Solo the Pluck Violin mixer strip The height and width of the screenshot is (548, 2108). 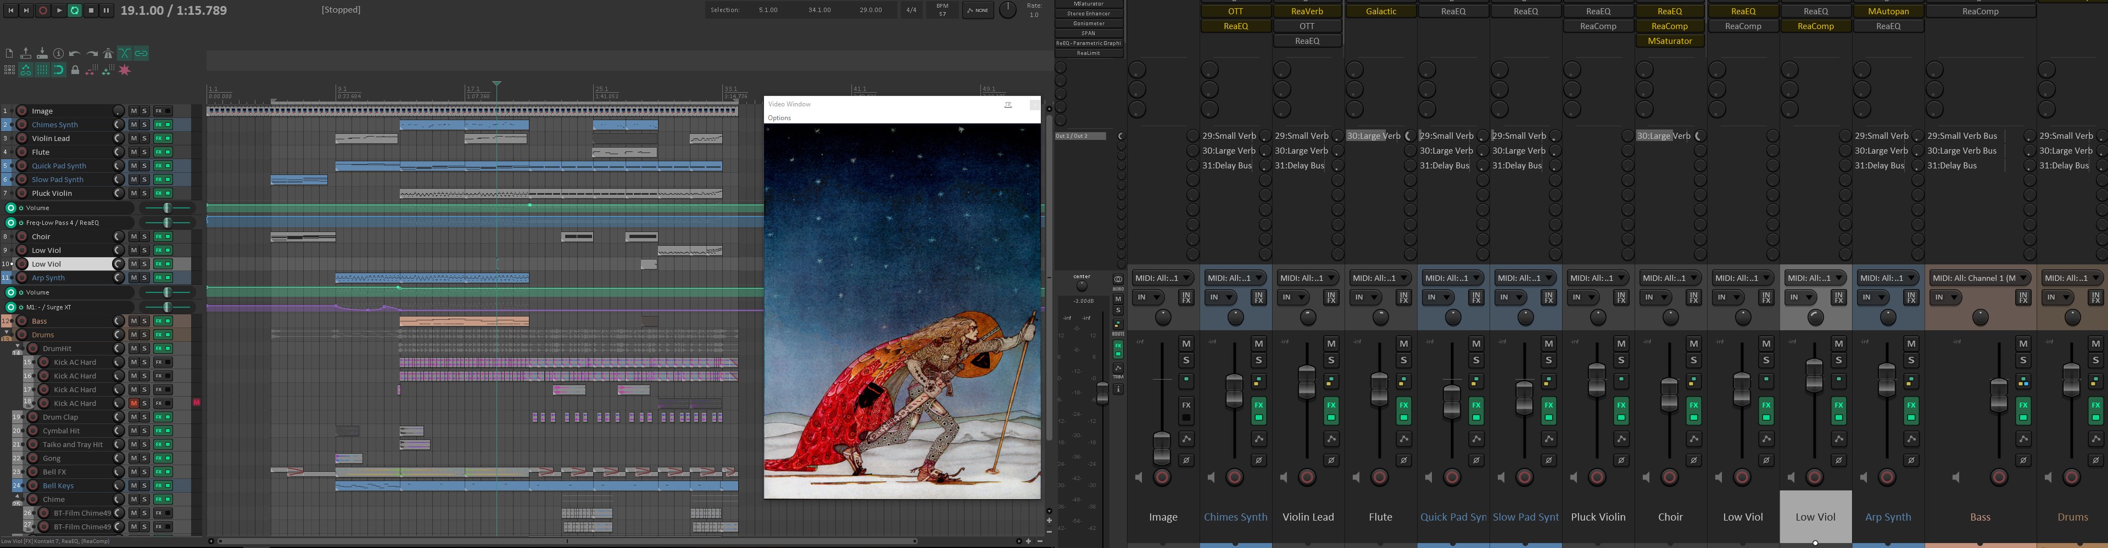[x=1621, y=361]
